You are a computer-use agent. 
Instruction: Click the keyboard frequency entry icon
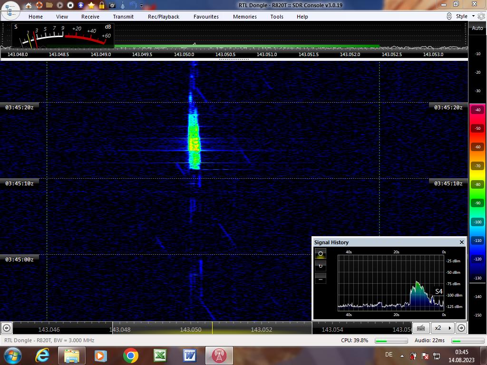(421, 328)
